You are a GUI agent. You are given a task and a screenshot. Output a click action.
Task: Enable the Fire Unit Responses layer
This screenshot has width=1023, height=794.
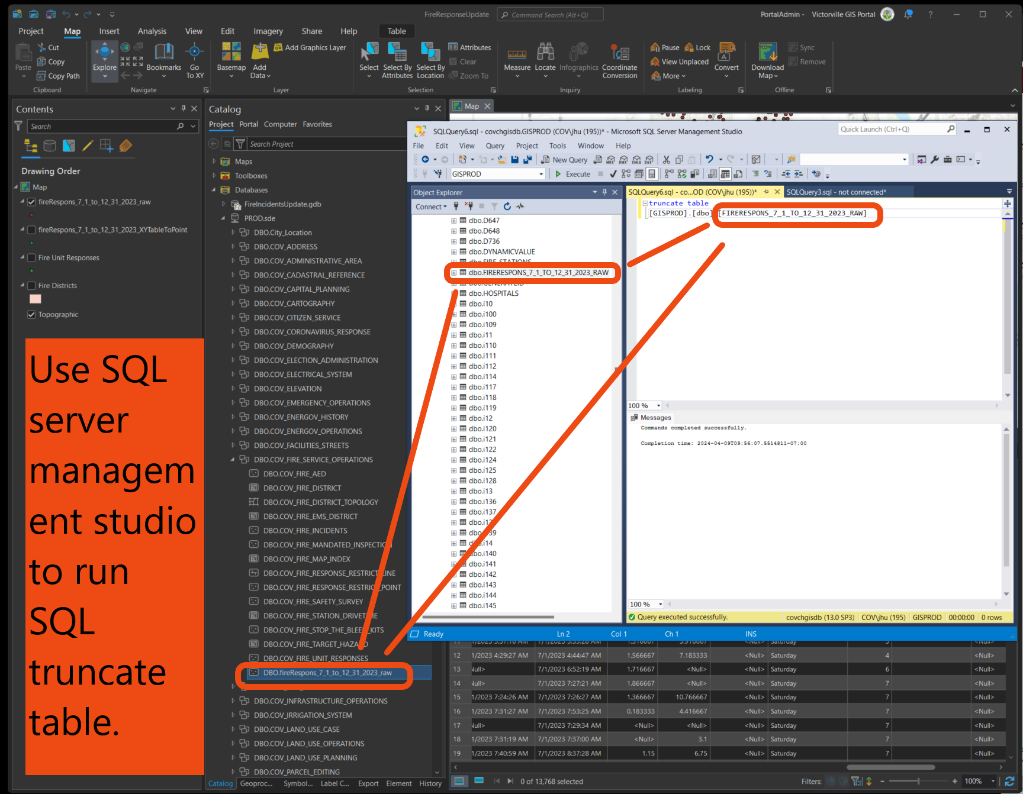pyautogui.click(x=31, y=257)
